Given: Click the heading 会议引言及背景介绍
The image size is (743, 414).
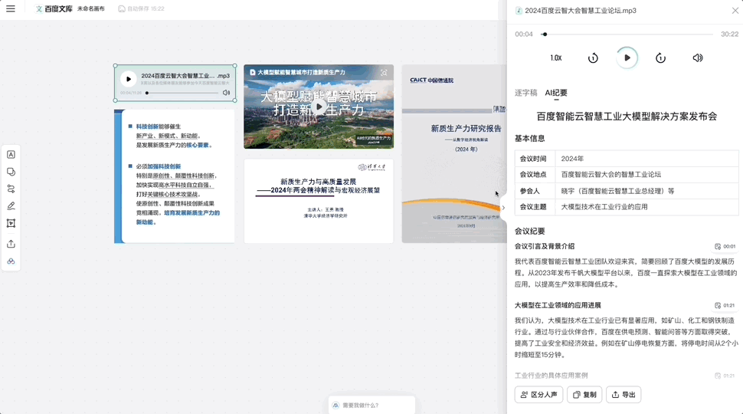Looking at the screenshot, I should coord(545,247).
